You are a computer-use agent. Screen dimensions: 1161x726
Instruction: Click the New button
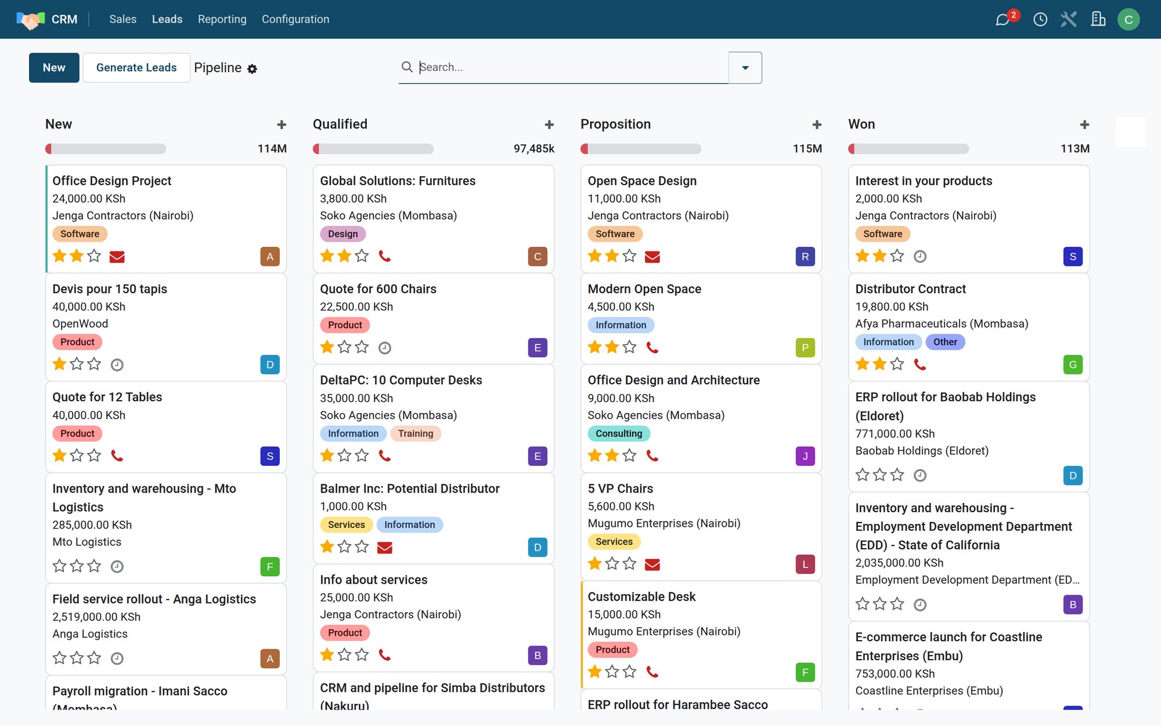(x=54, y=67)
